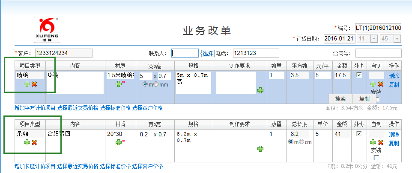Click 删除 link in 条幅 row

point(394,134)
